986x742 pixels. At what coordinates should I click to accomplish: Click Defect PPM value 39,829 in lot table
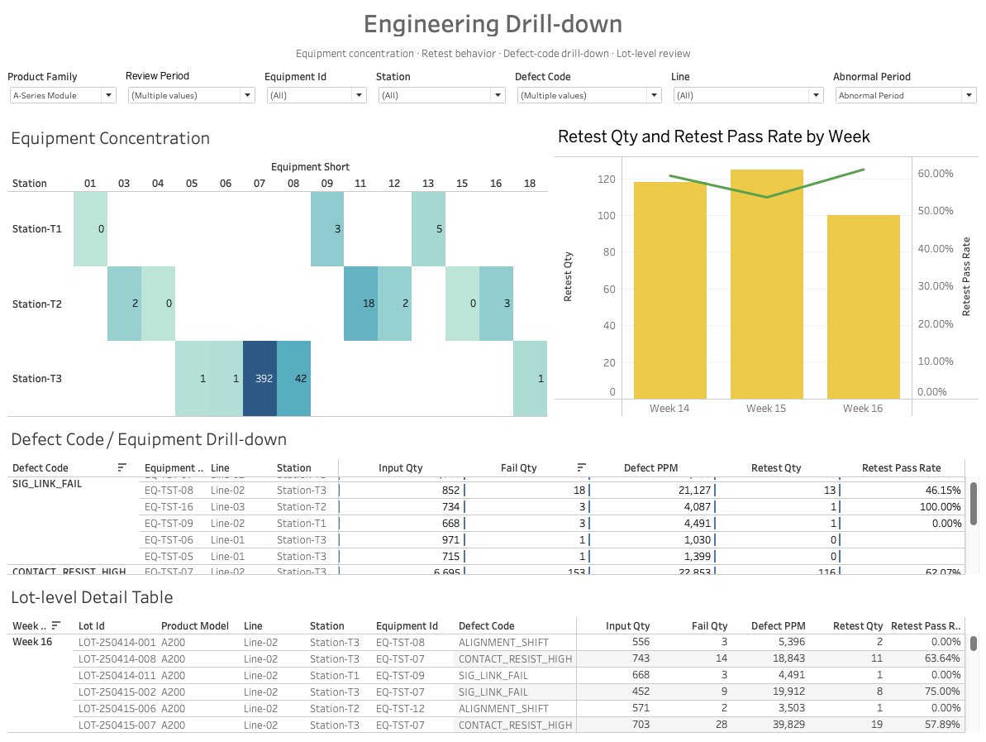pos(788,725)
